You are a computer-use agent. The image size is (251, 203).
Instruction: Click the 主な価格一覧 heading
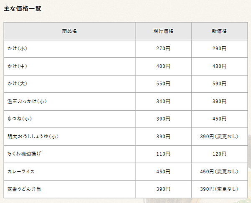pos(23,8)
